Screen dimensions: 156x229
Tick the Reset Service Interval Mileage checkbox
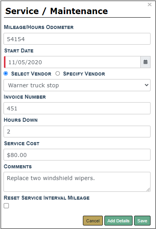6,206
